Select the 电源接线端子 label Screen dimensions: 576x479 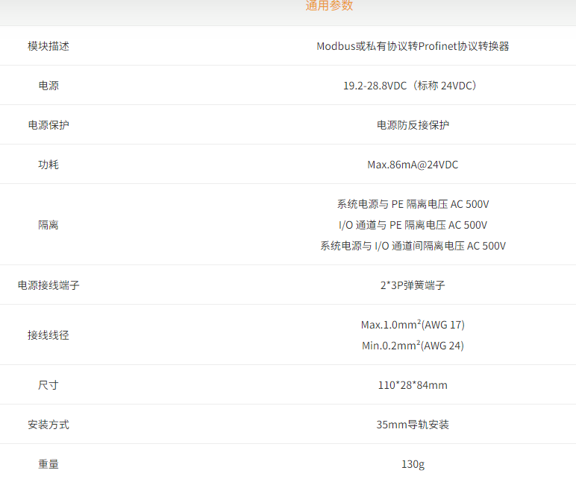(48, 285)
